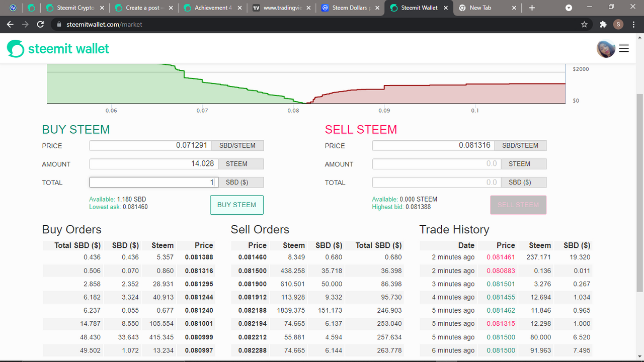Edit the Buy Steem total field

(154, 183)
